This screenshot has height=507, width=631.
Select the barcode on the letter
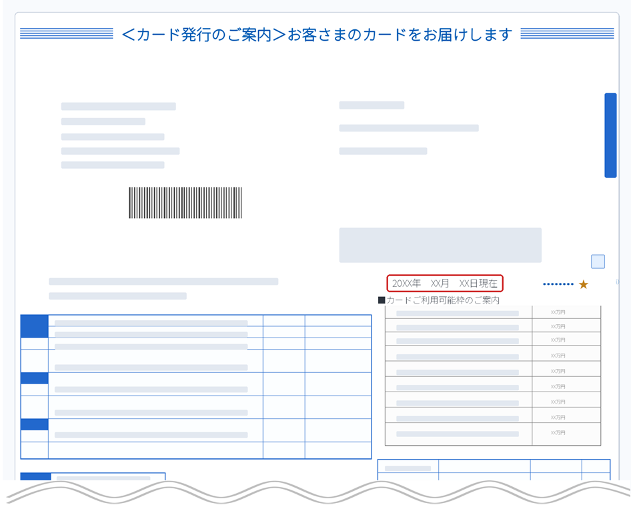click(185, 203)
